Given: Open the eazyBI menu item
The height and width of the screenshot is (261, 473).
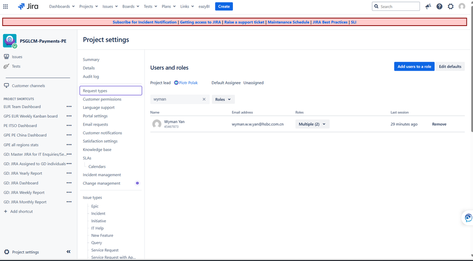Looking at the screenshot, I should tap(204, 6).
